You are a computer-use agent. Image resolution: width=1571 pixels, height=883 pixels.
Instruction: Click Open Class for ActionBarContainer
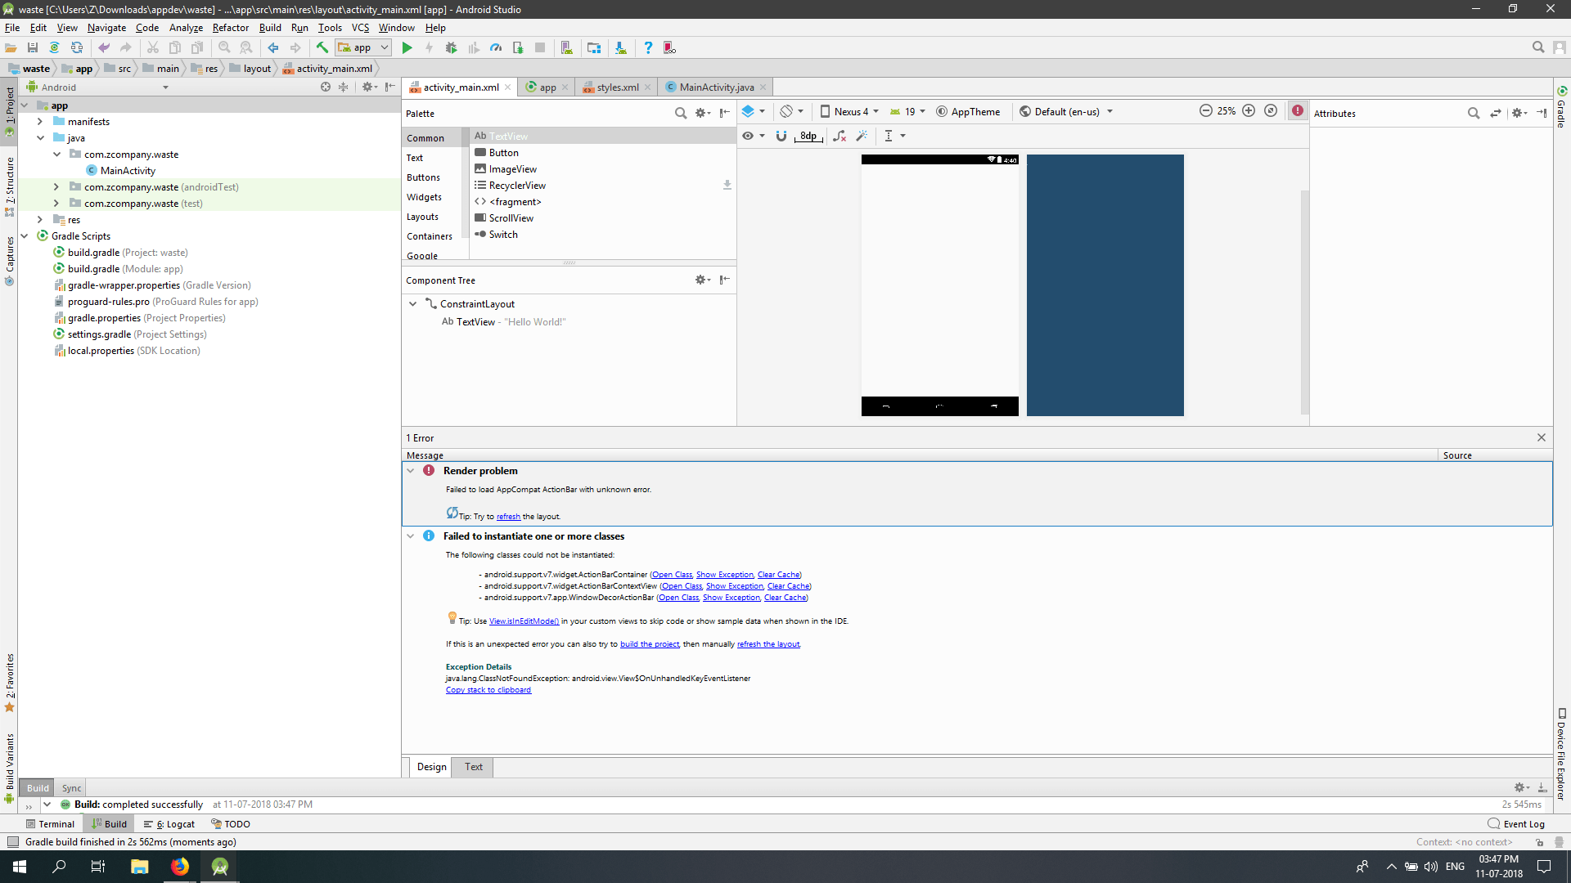[x=672, y=575]
